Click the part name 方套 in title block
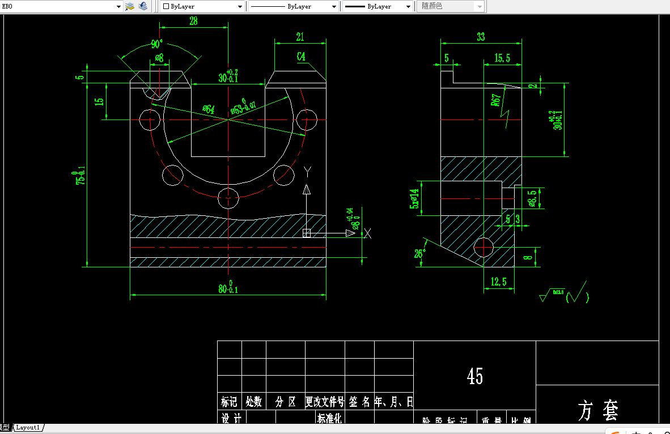This screenshot has height=434, width=670. point(599,410)
